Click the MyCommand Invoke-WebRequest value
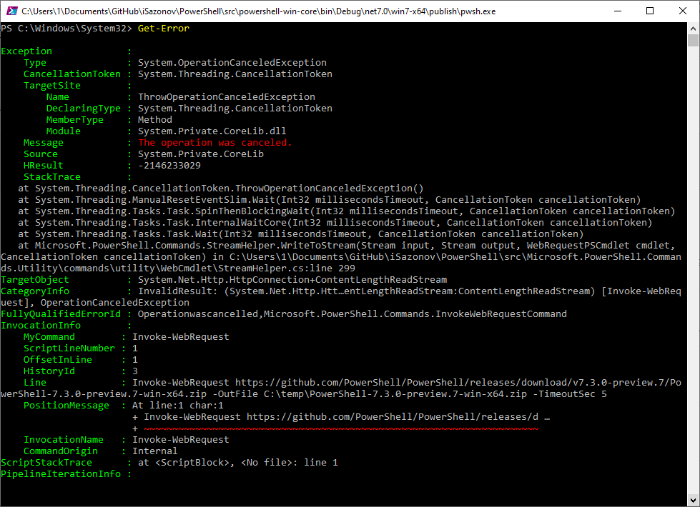 click(180, 336)
